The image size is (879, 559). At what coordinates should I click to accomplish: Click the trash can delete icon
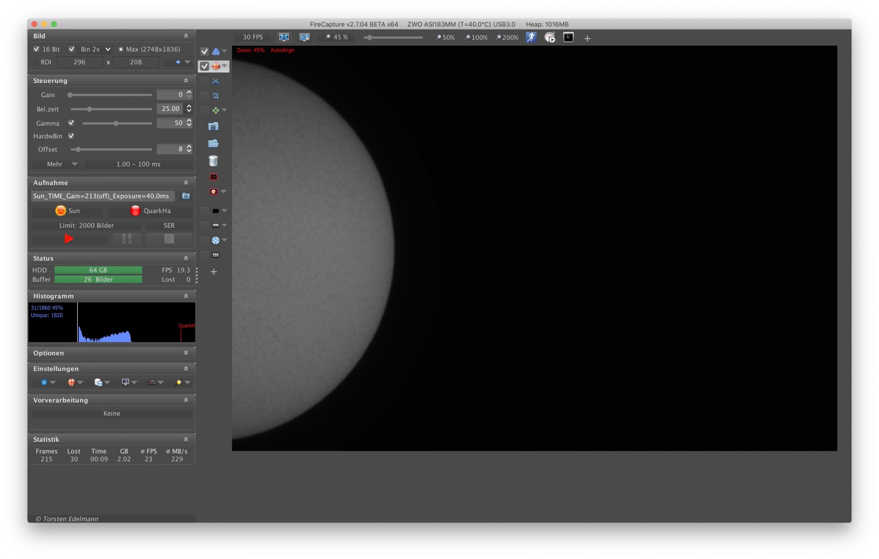pos(213,161)
